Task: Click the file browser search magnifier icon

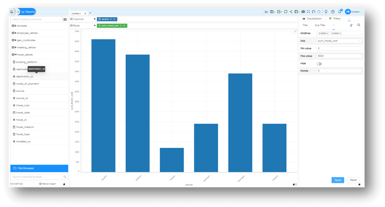Action: pyautogui.click(x=65, y=177)
